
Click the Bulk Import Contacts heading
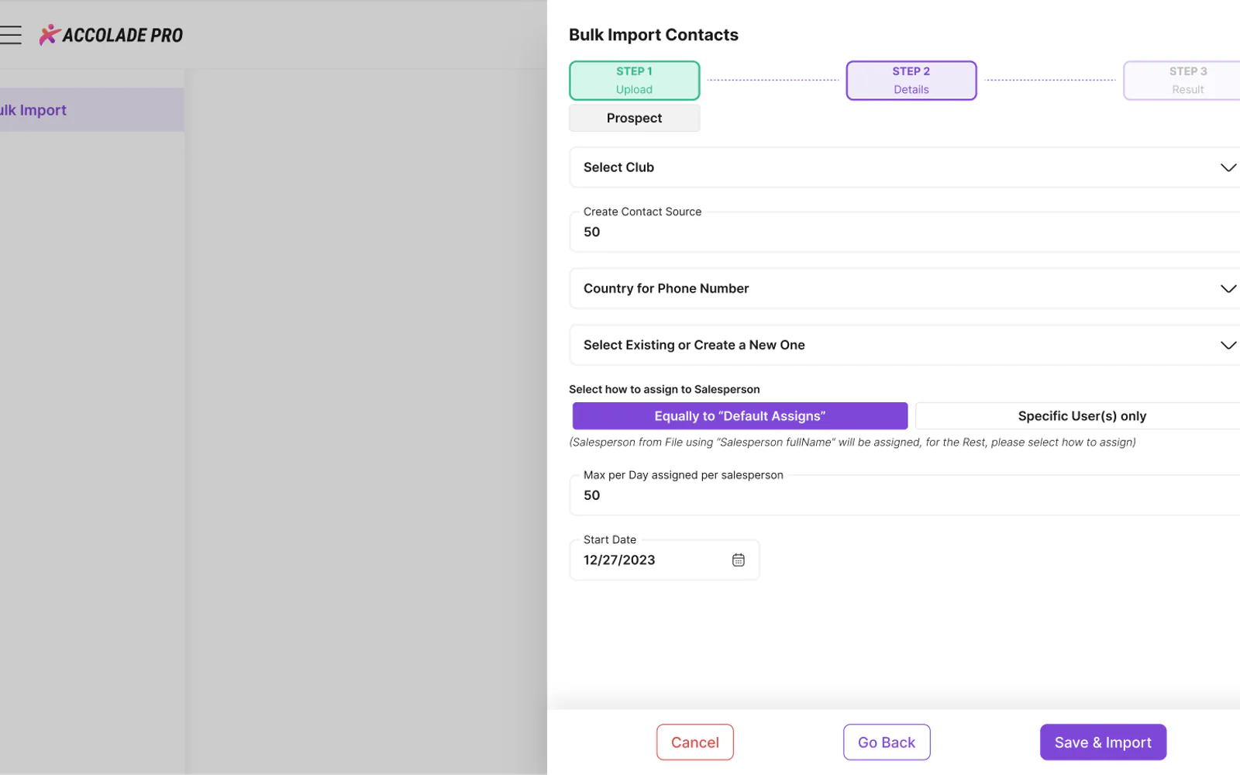click(x=653, y=35)
